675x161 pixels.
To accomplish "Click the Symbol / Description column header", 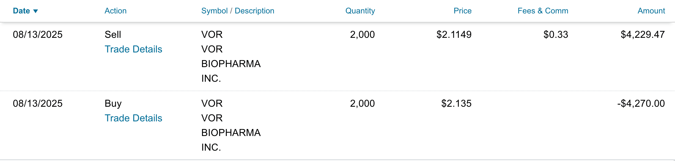I will click(238, 11).
